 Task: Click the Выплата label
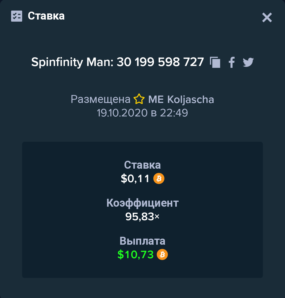pos(142,241)
